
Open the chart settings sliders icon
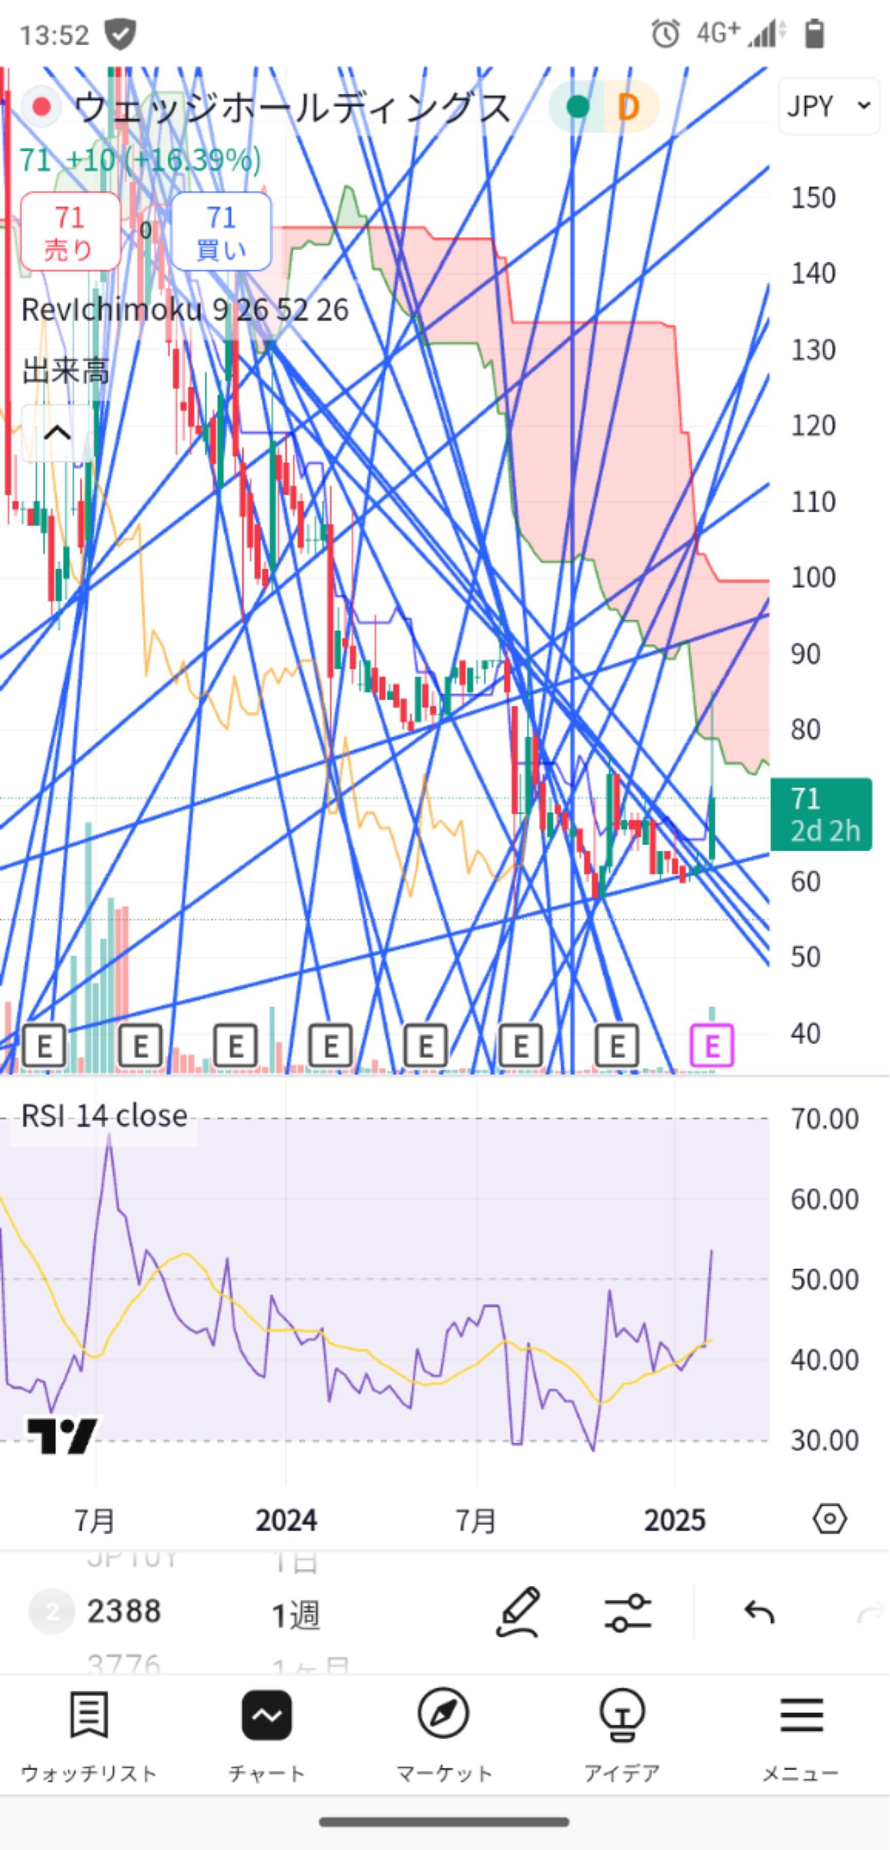(628, 1613)
